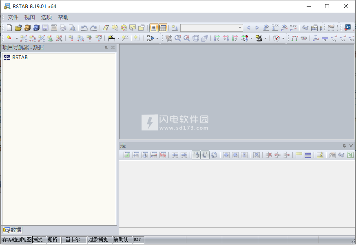
Task: Expand the microscope display tool dropdown arrow
Action: [265, 38]
